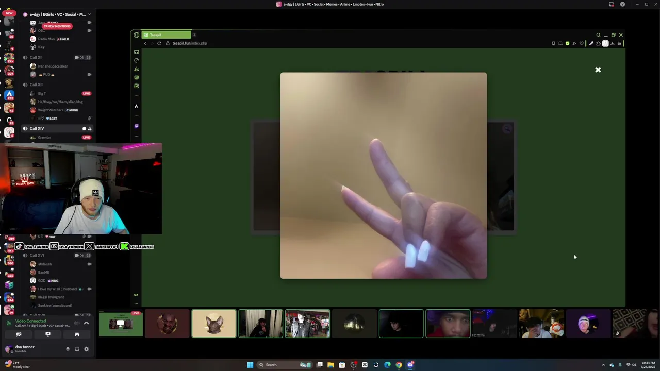660x371 pixels.
Task: Click the taskbar Search box
Action: tap(284, 365)
